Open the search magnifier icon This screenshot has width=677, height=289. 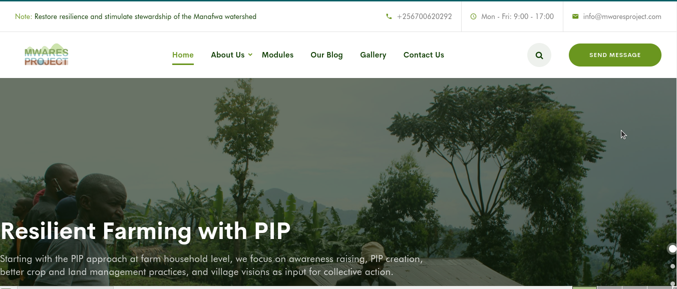point(539,55)
